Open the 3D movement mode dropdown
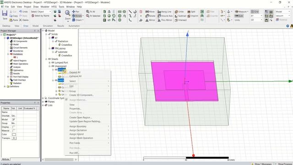The image size is (293, 165). [x=256, y=20]
